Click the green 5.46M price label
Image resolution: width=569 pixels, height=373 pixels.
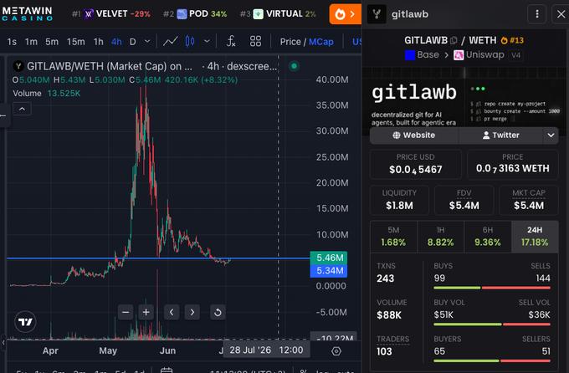(329, 258)
